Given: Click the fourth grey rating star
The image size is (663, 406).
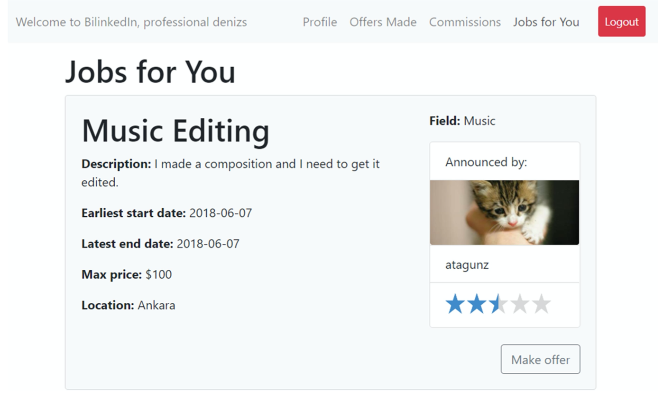Looking at the screenshot, I should click(520, 304).
